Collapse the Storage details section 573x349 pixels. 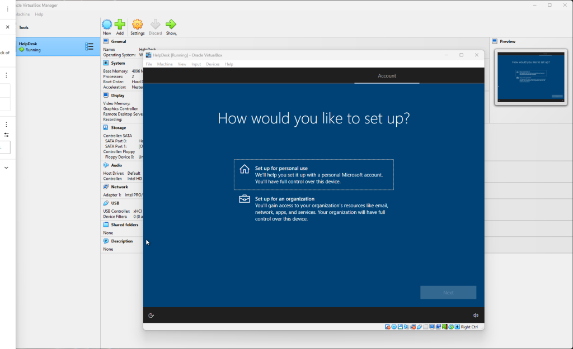pyautogui.click(x=118, y=127)
